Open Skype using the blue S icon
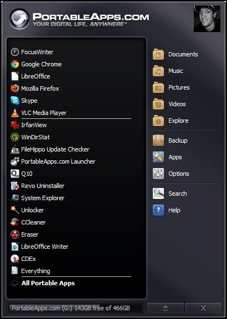 15,101
